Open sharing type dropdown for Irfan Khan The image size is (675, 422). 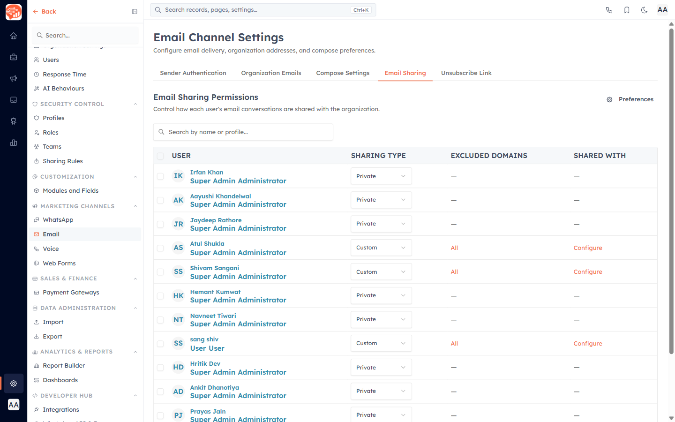tap(381, 176)
